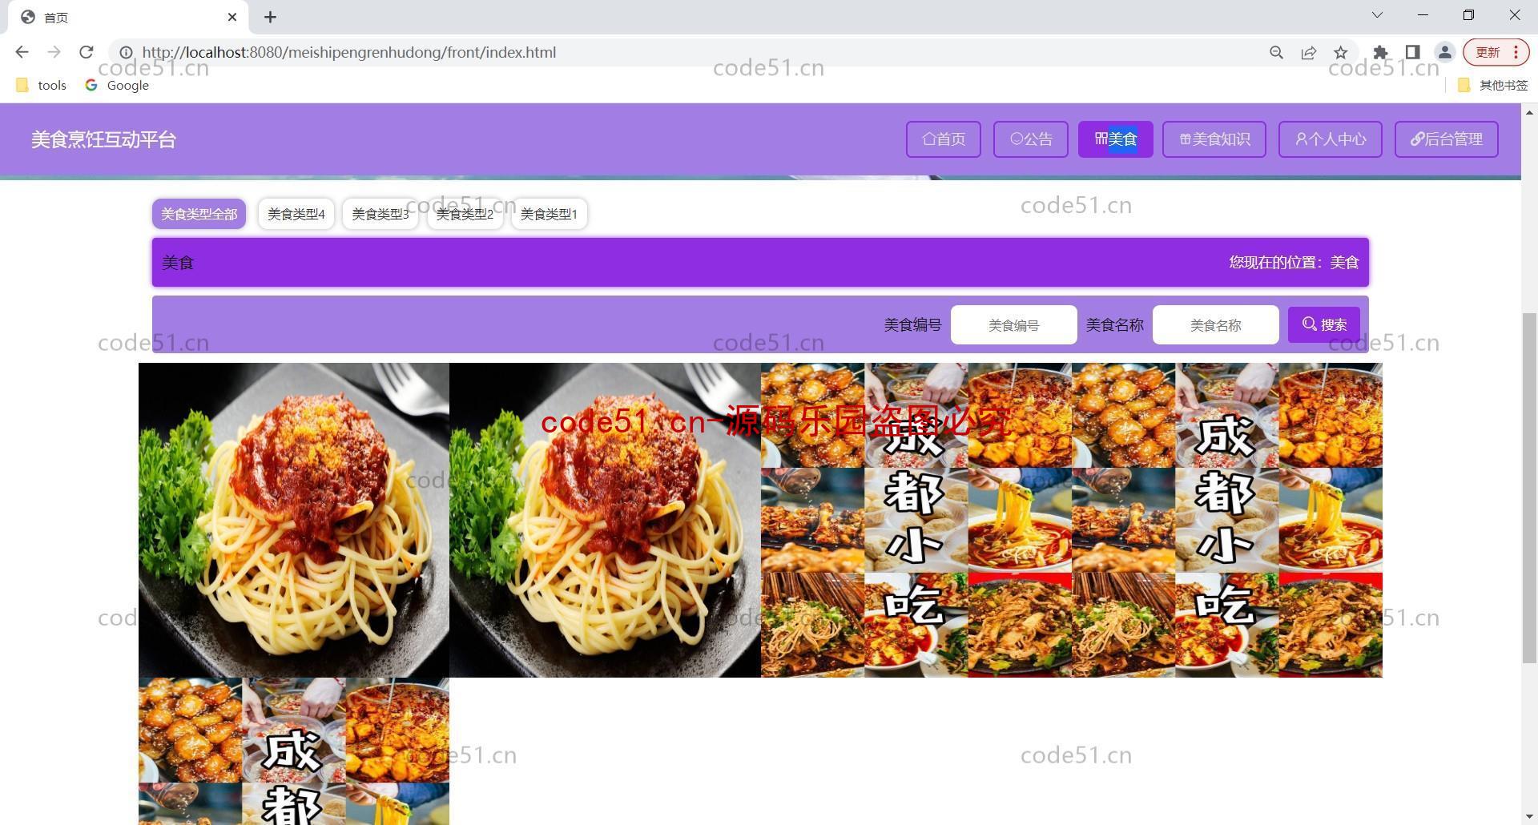Filter by 美食类型全部
The height and width of the screenshot is (825, 1538).
point(199,214)
